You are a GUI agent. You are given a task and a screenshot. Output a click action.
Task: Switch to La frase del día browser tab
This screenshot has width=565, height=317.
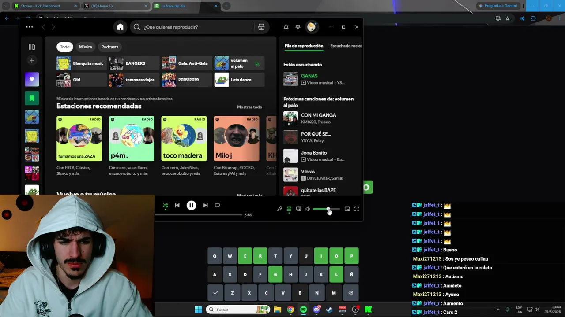point(186,6)
